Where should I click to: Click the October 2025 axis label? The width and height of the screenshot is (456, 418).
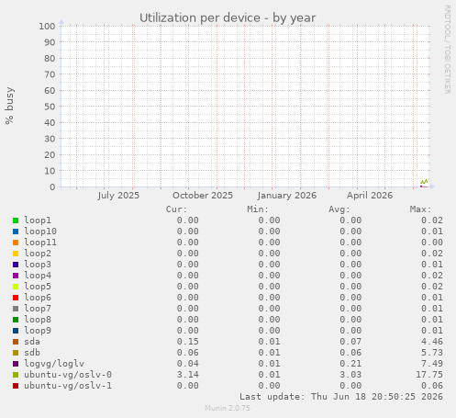203,196
